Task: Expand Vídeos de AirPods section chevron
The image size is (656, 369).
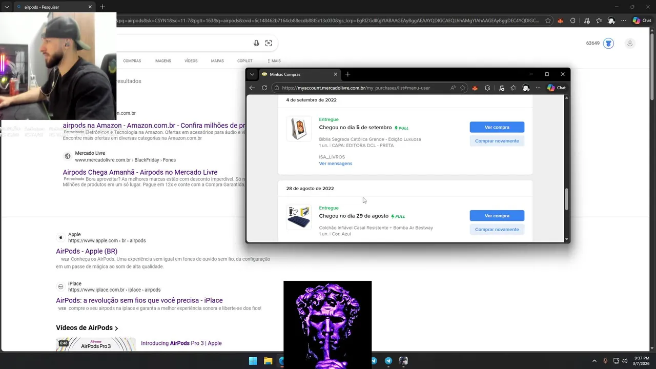Action: [116, 328]
